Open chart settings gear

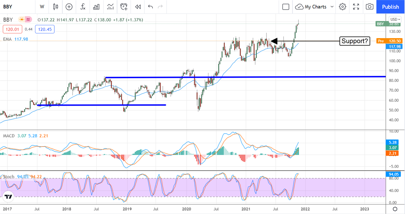point(343,6)
